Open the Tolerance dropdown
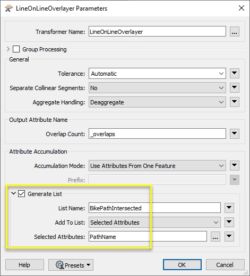 (157, 74)
